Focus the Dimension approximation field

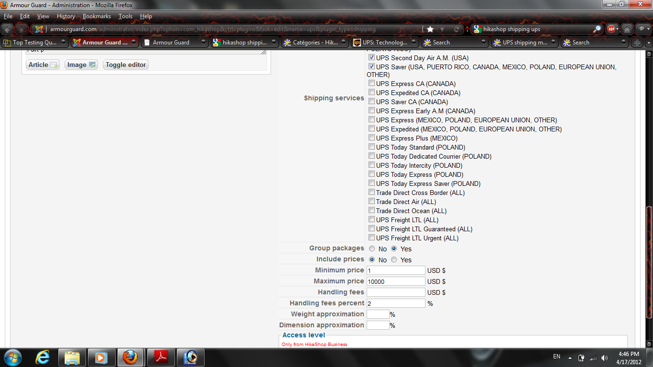(x=378, y=325)
